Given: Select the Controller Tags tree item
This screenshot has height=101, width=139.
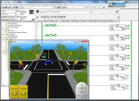Looking at the screenshot, I should pyautogui.click(x=11, y=24).
